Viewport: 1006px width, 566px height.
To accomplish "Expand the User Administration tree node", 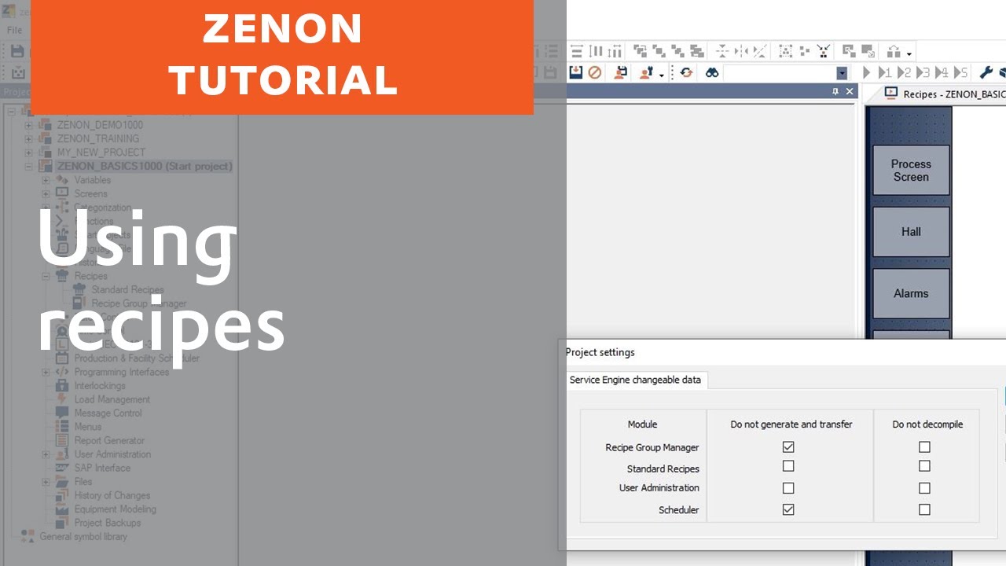I will (x=46, y=454).
